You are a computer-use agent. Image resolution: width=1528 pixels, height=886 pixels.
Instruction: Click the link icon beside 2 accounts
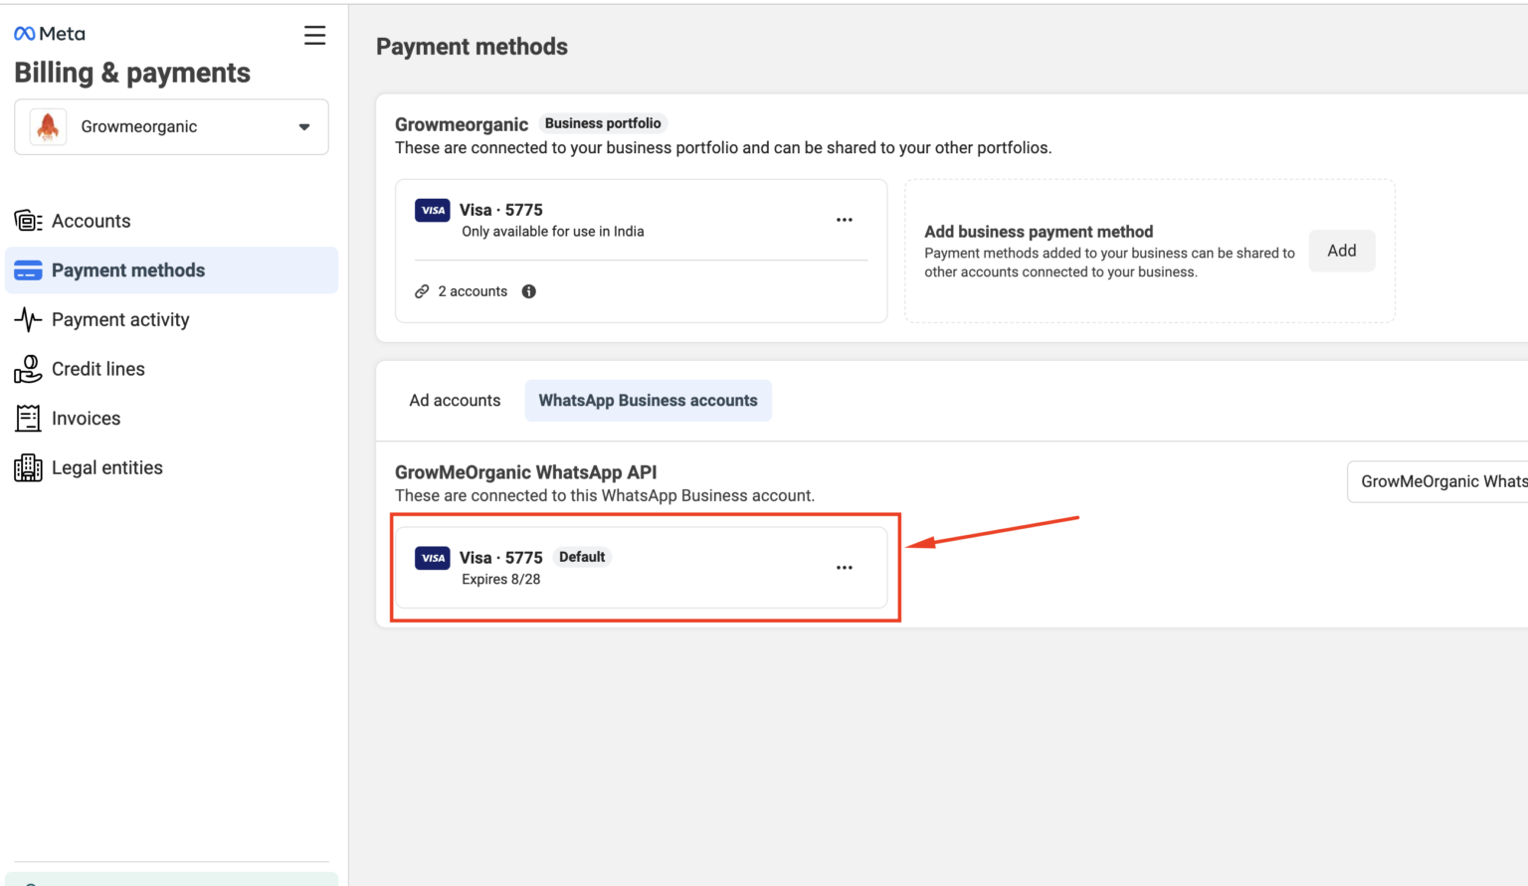(x=422, y=291)
